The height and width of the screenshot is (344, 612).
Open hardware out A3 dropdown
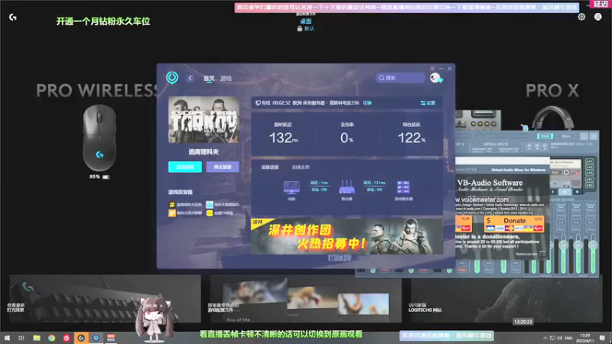pyautogui.click(x=545, y=146)
